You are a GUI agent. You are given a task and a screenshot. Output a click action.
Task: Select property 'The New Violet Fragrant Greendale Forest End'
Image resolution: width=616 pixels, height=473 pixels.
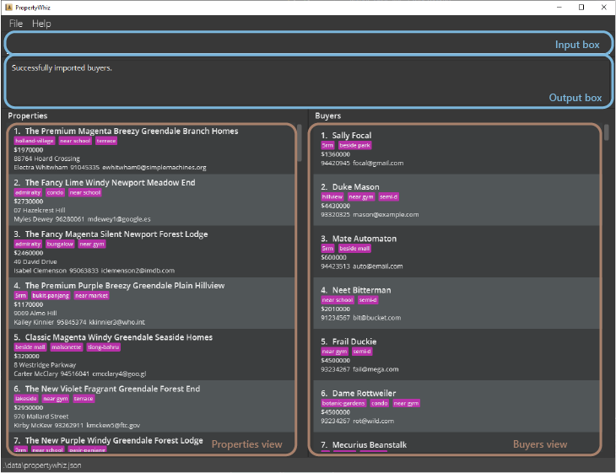(151, 406)
